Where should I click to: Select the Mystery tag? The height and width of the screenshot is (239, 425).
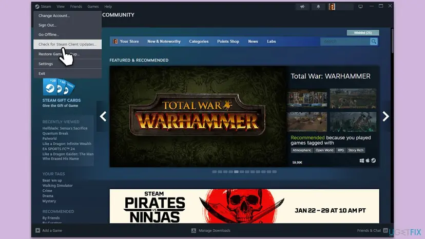coord(49,201)
